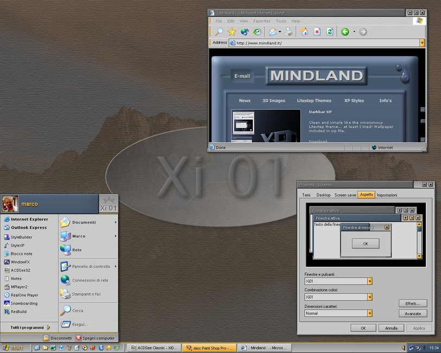Image resolution: width=441 pixels, height=353 pixels.
Task: Switch to the Desktop tab in Proprietà
Action: tap(323, 195)
